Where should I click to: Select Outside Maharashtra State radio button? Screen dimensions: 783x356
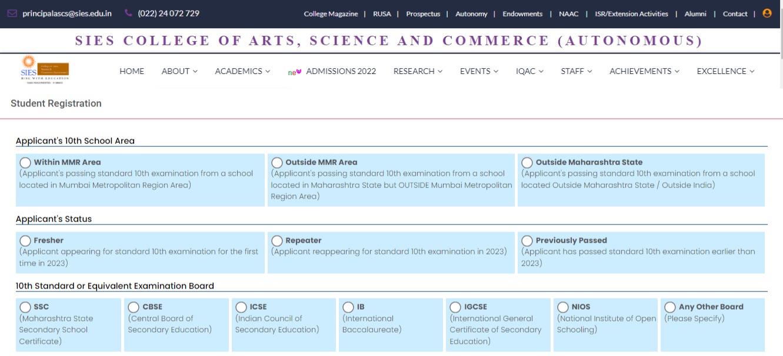point(527,163)
